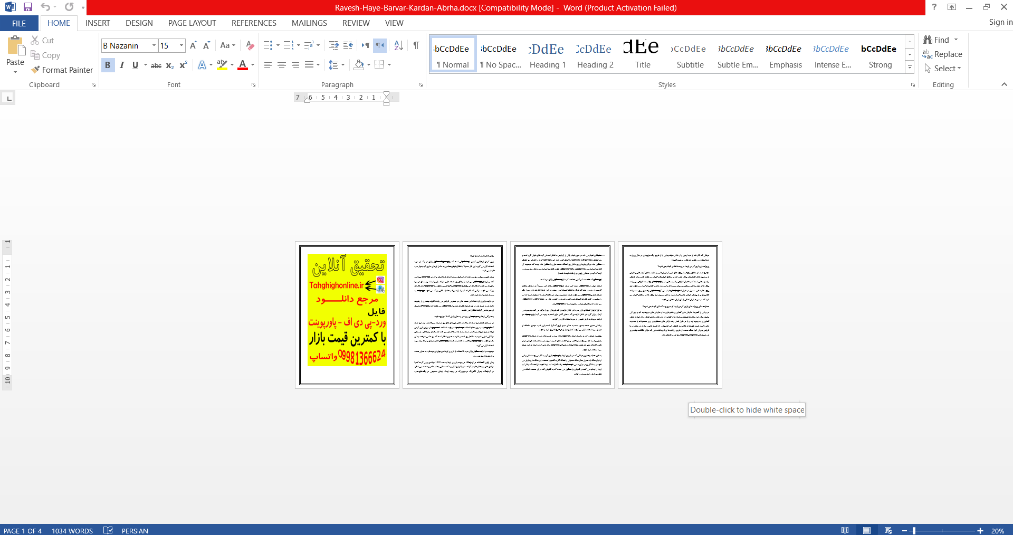Click the word count in status bar
This screenshot has height=535, width=1013.
click(72, 530)
